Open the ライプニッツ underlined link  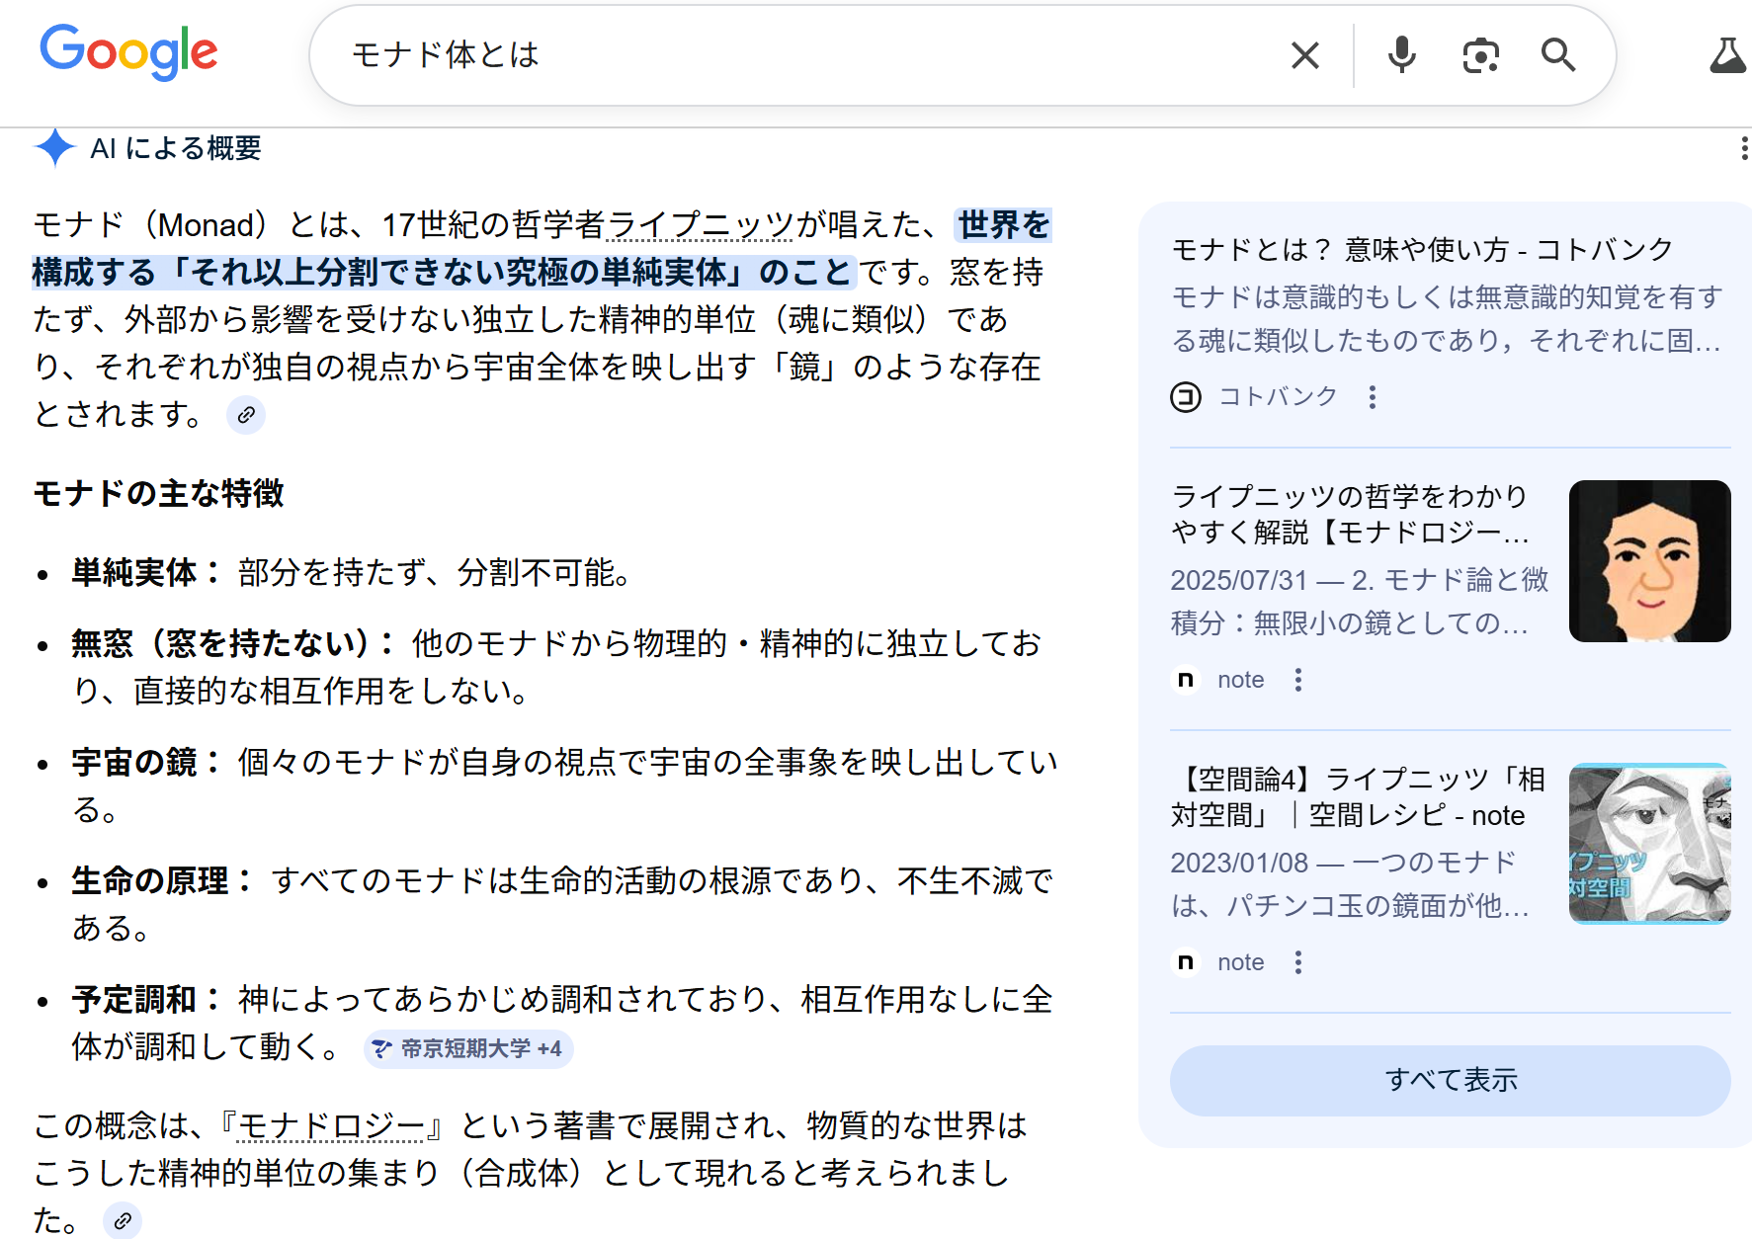pos(700,225)
